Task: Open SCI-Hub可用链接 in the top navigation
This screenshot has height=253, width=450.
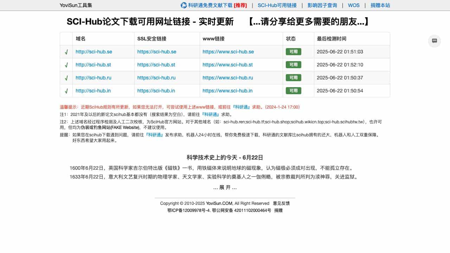Action: [x=277, y=5]
